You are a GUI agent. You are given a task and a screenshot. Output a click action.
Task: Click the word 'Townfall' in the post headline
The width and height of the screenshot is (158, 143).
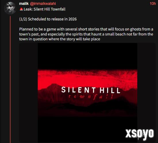pyautogui.click(x=58, y=9)
